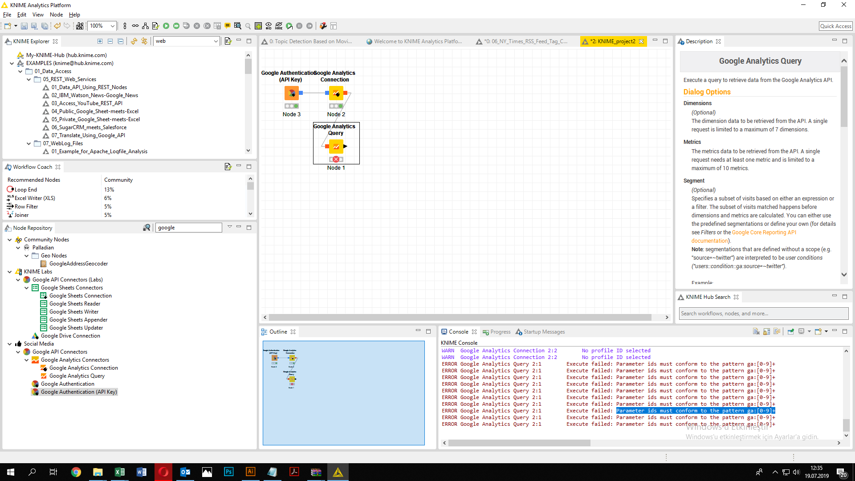Open Google Core Reporting API documentation link

coord(764,232)
